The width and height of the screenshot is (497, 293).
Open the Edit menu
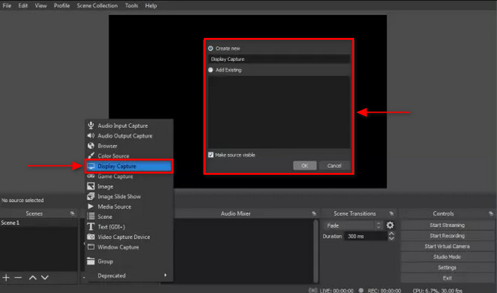tap(23, 6)
